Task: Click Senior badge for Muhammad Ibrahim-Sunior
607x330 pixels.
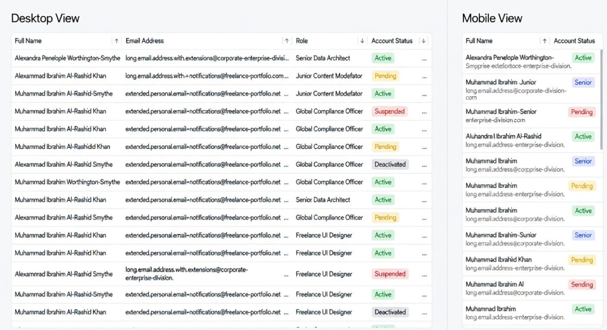Action: (x=583, y=235)
